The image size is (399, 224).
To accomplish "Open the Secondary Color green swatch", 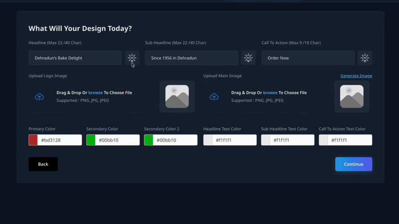I will pos(91,140).
